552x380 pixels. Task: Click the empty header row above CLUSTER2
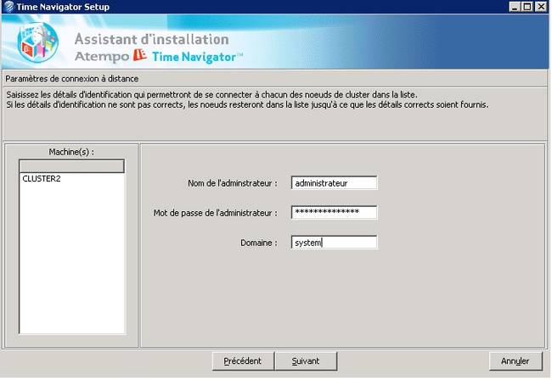tap(72, 166)
